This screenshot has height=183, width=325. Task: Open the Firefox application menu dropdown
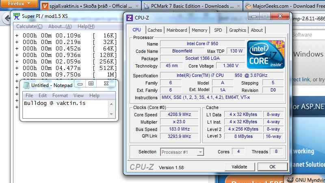(x=19, y=4)
